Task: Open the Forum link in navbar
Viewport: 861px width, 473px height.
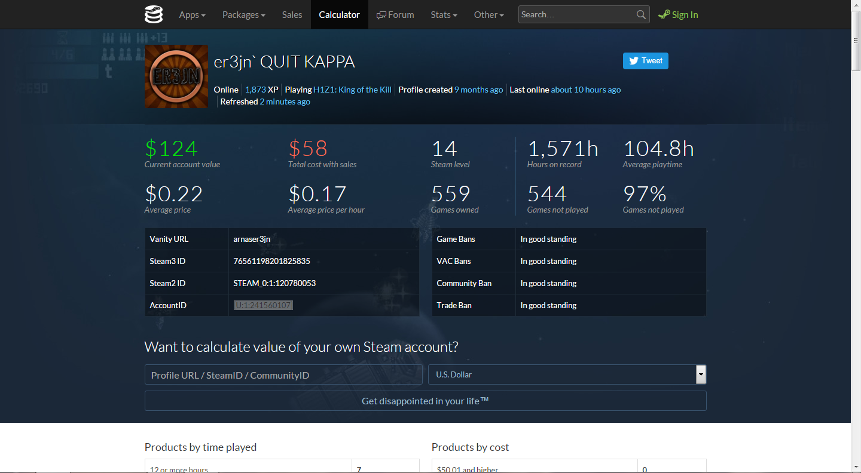Action: [x=395, y=14]
